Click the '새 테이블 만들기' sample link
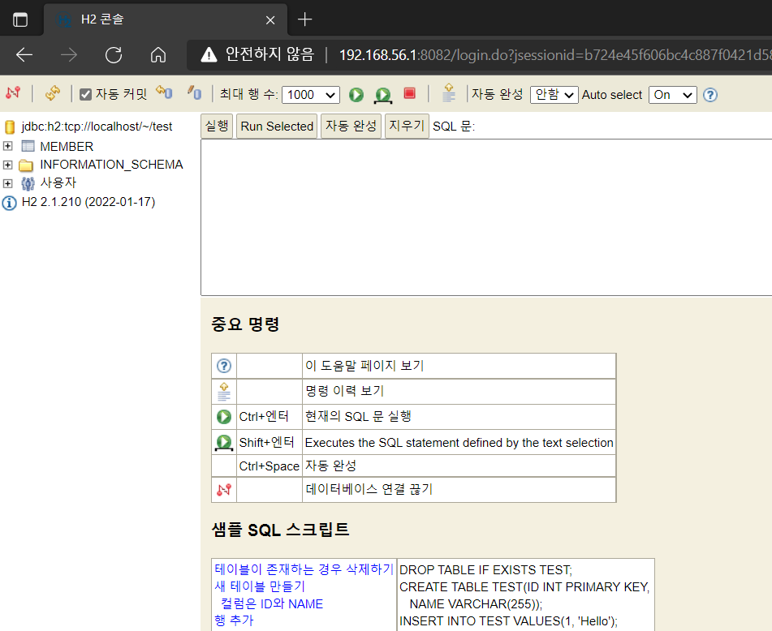 [x=260, y=586]
